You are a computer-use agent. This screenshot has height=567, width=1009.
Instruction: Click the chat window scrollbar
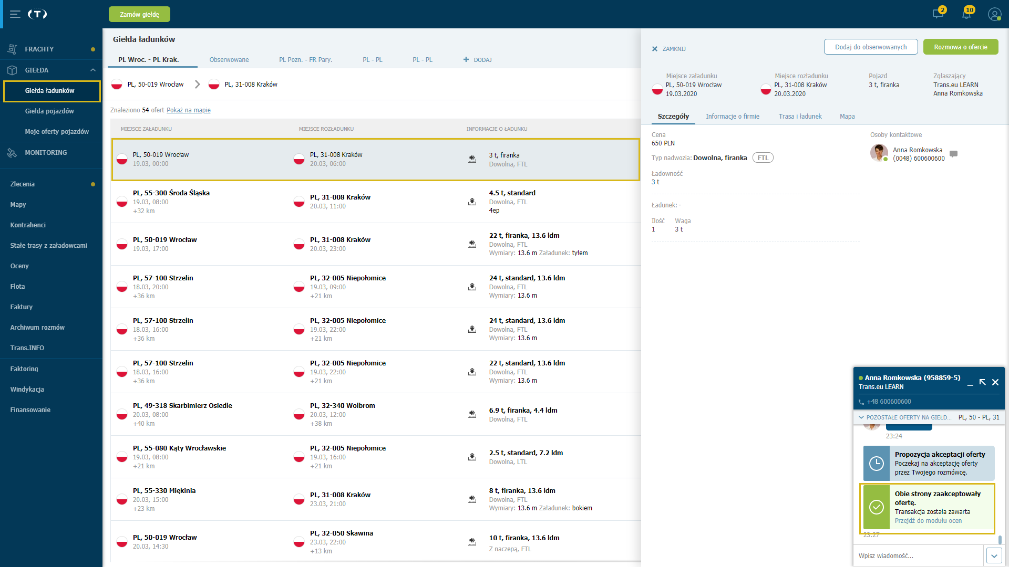(1000, 540)
